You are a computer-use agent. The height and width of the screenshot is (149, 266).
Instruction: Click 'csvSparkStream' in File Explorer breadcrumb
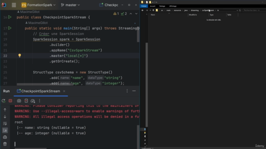(208, 10)
